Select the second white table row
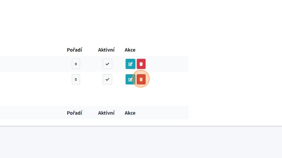Screen dimensions: 282x158 pyautogui.click(x=33, y=79)
